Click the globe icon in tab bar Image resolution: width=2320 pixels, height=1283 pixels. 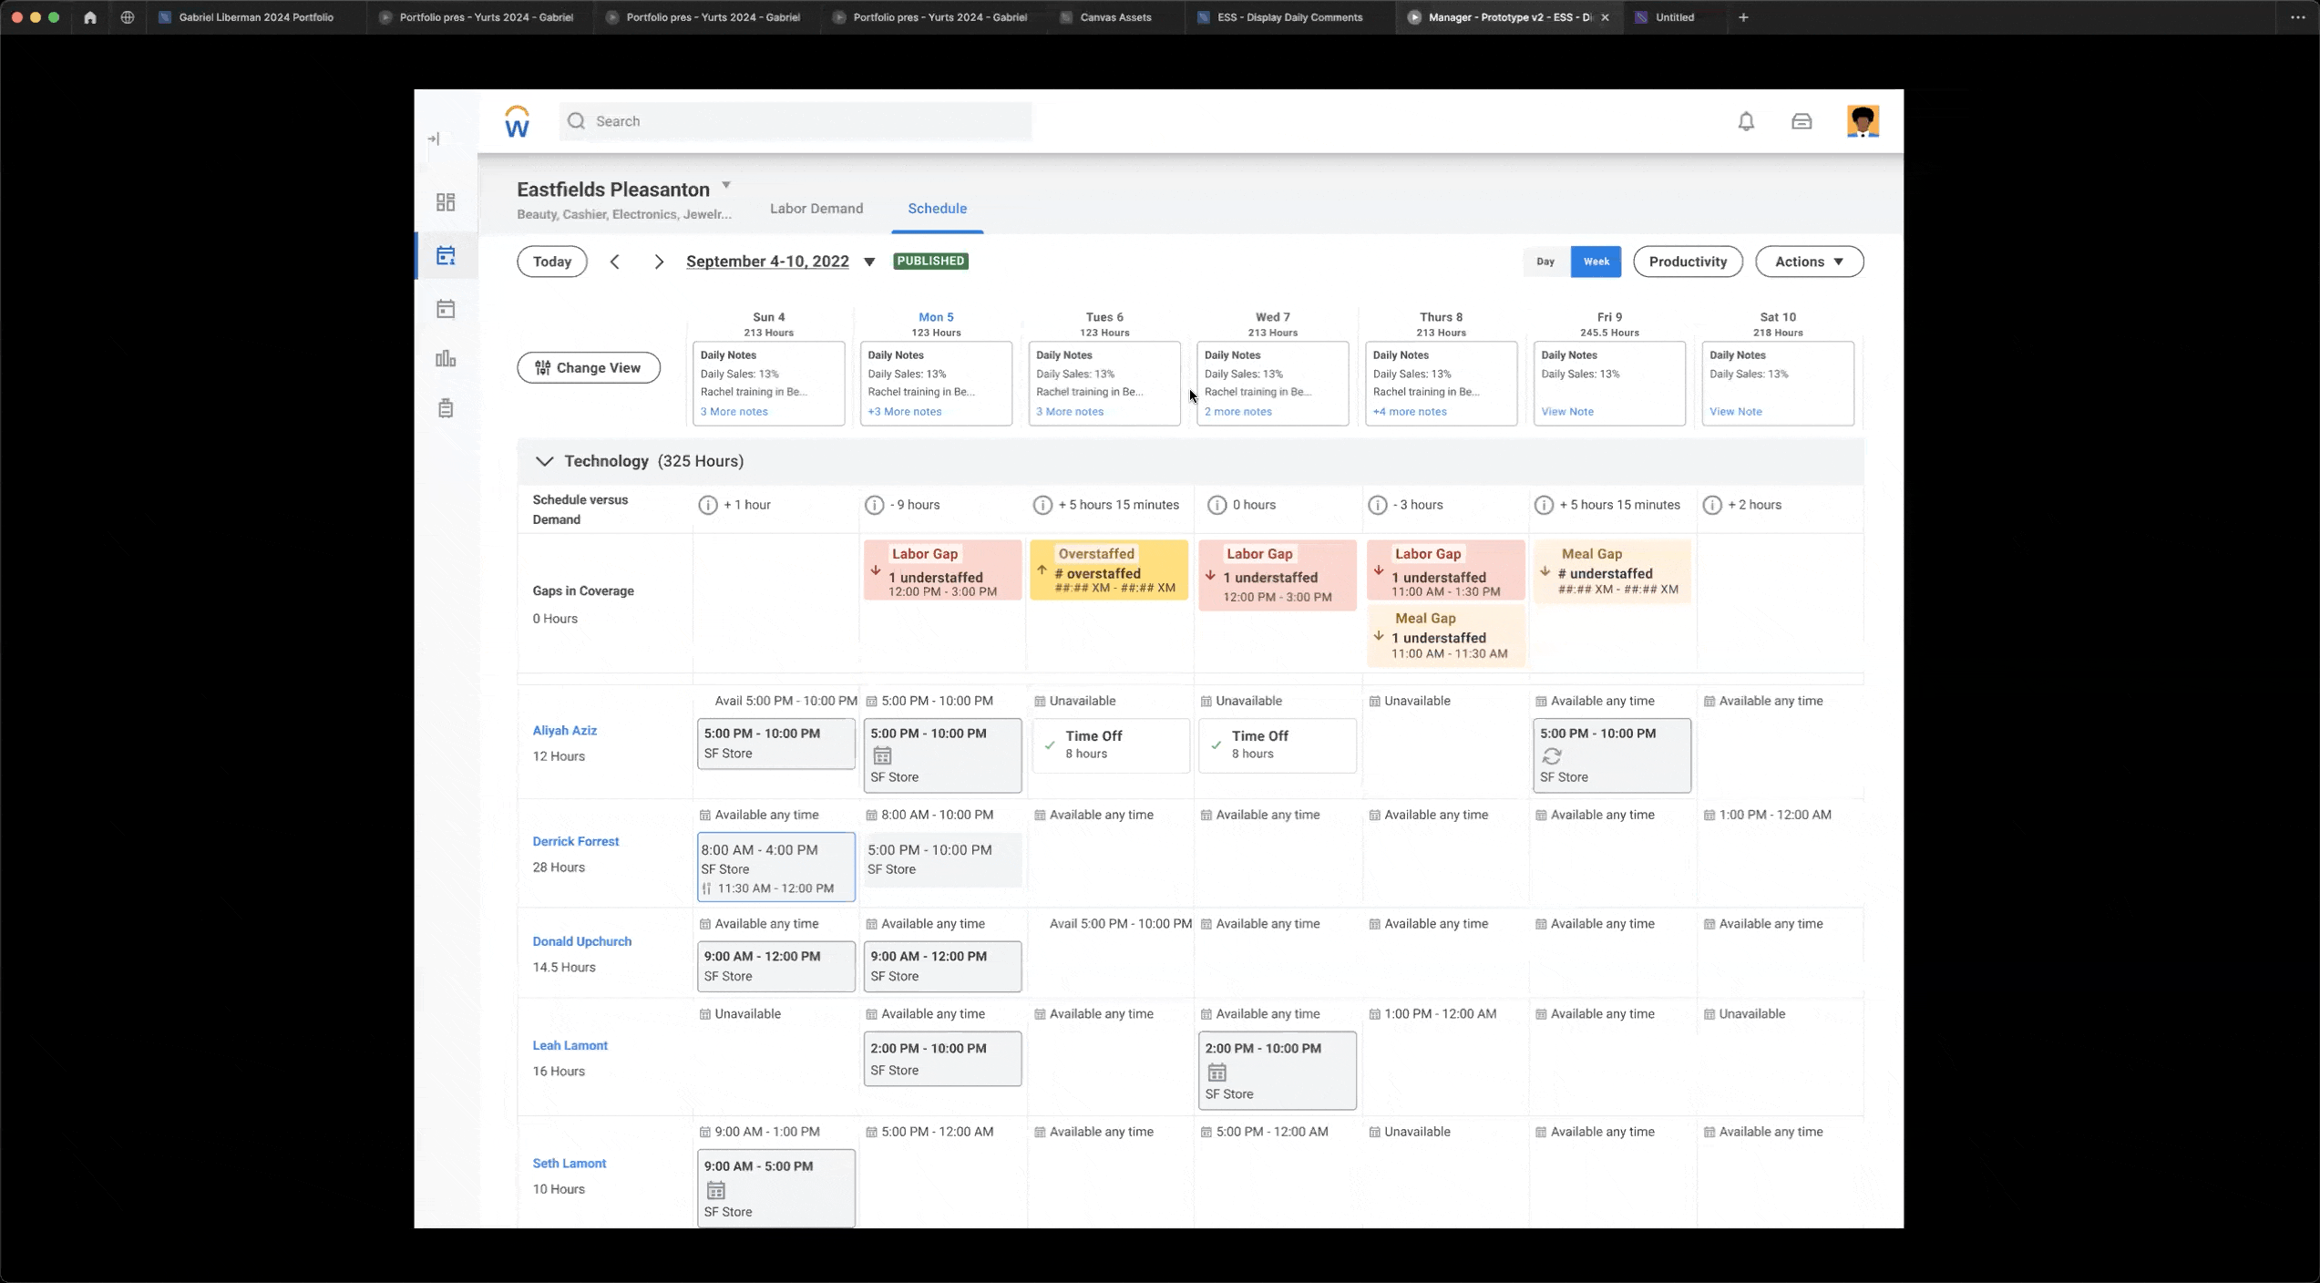128,17
